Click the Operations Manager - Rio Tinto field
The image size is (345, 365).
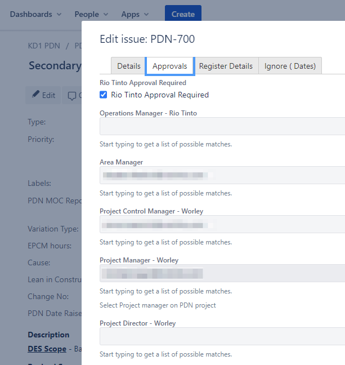pos(222,126)
